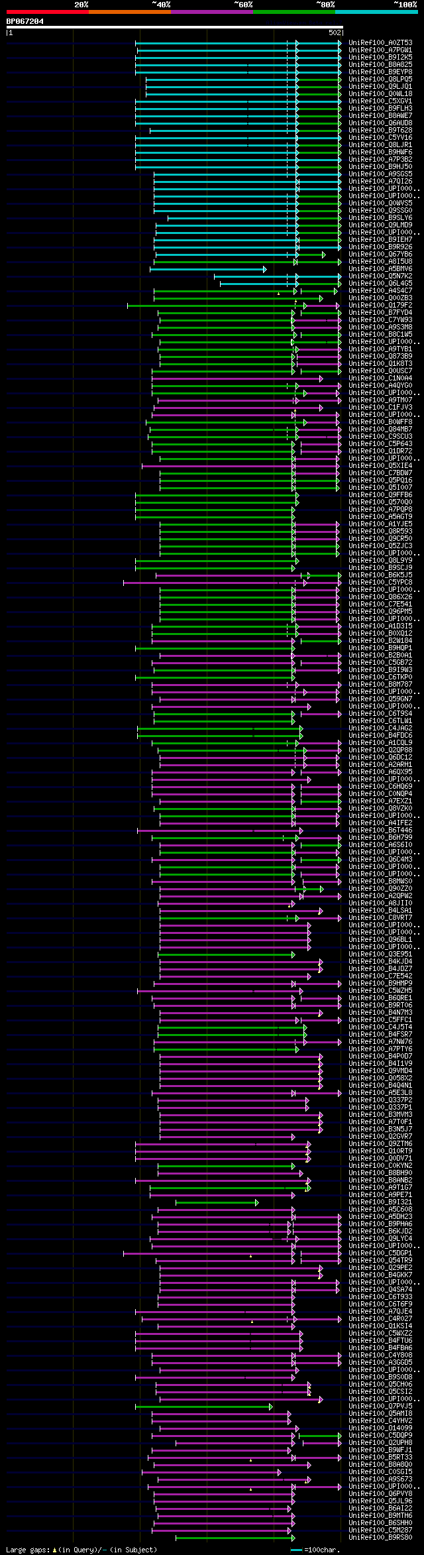The width and height of the screenshot is (424, 1555).
Task: Click the UniRef100_B6QRE1 label
Action: point(380,998)
